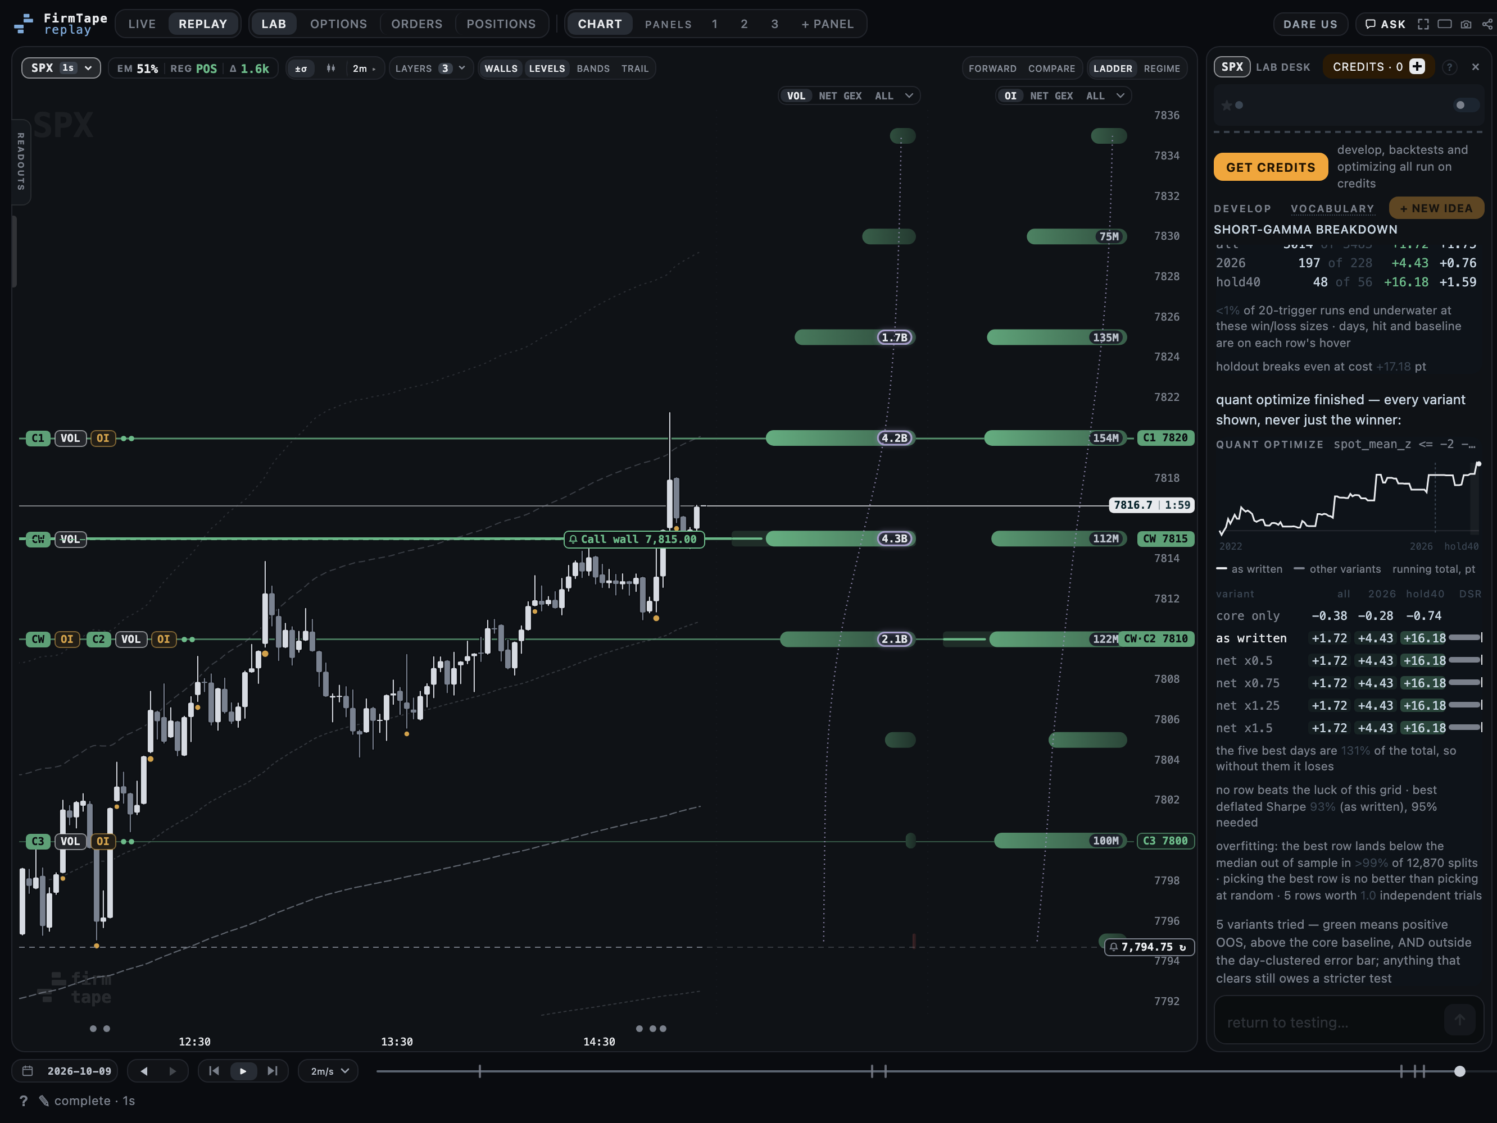Switch to the OPTIONS tab

click(338, 24)
